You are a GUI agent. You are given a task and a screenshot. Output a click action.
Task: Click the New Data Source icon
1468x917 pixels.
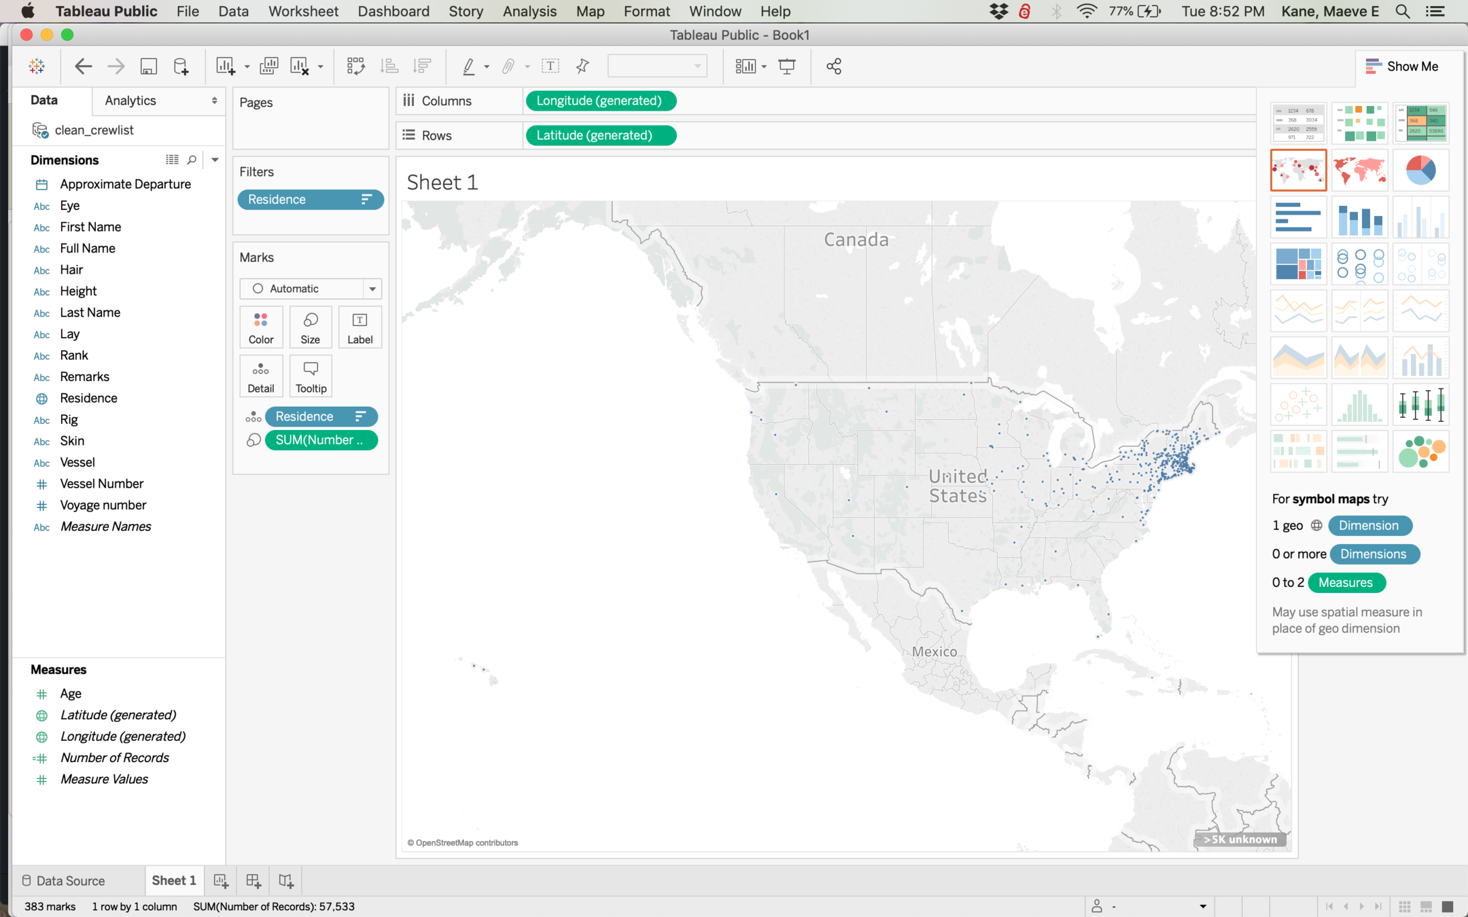click(x=181, y=66)
